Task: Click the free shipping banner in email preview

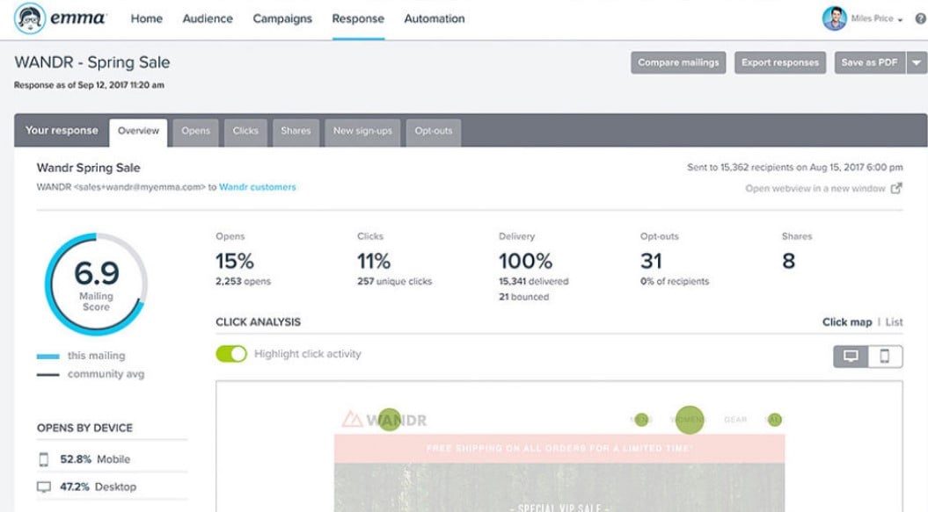Action: coord(559,448)
